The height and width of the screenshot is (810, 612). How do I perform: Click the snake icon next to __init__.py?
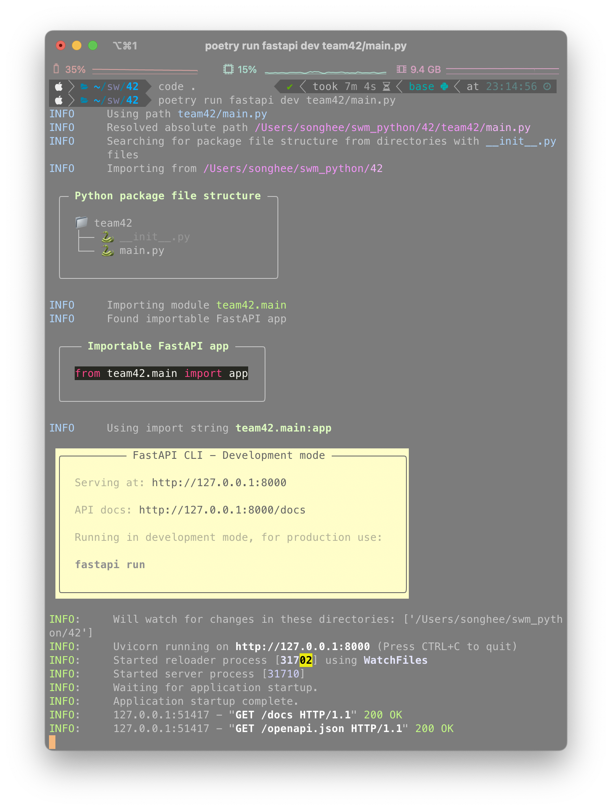107,237
